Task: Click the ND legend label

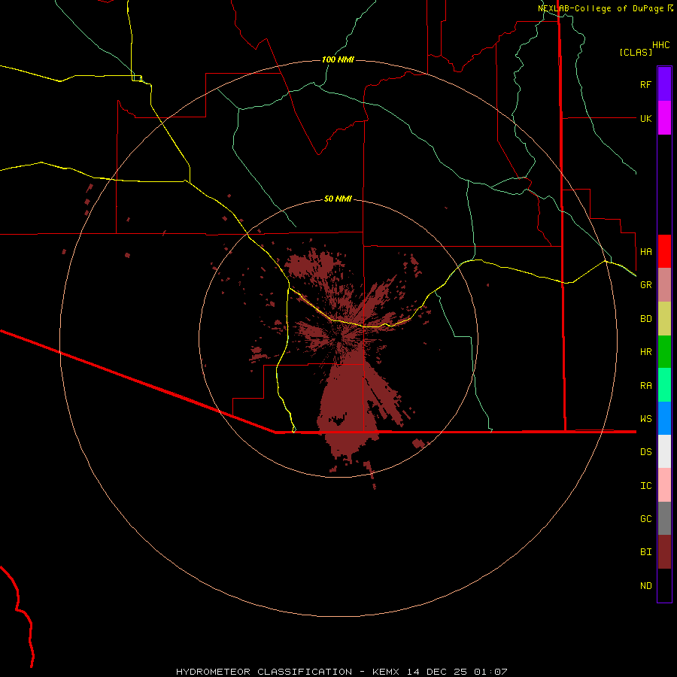Action: [x=645, y=585]
